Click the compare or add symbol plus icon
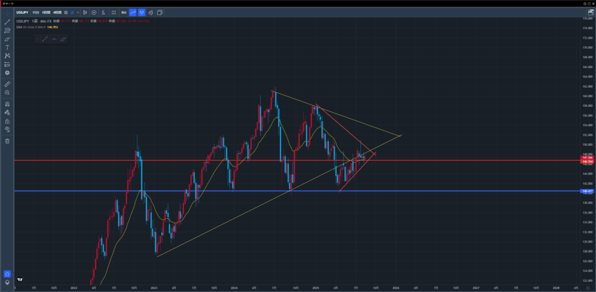Image resolution: width=596 pixels, height=292 pixels. 94,13
